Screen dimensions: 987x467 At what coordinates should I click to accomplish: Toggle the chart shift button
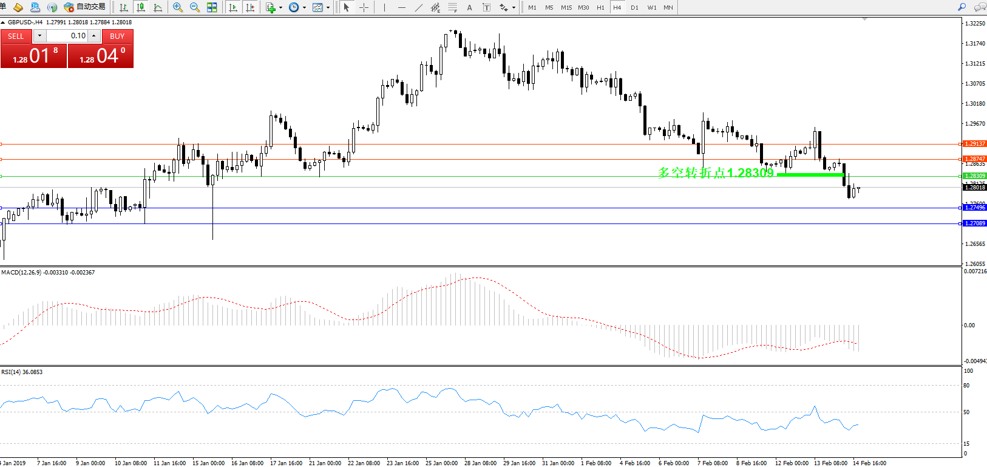pyautogui.click(x=249, y=7)
